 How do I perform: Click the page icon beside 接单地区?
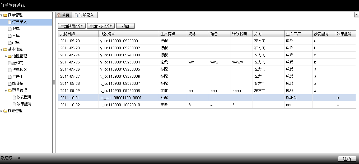[10, 70]
